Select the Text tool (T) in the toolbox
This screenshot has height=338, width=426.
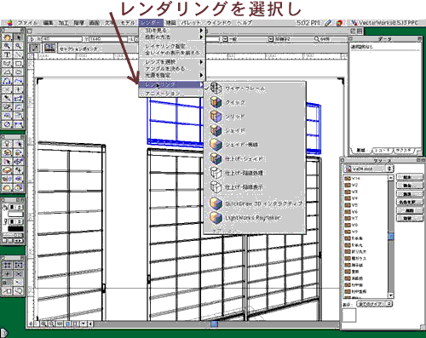[x=7, y=54]
